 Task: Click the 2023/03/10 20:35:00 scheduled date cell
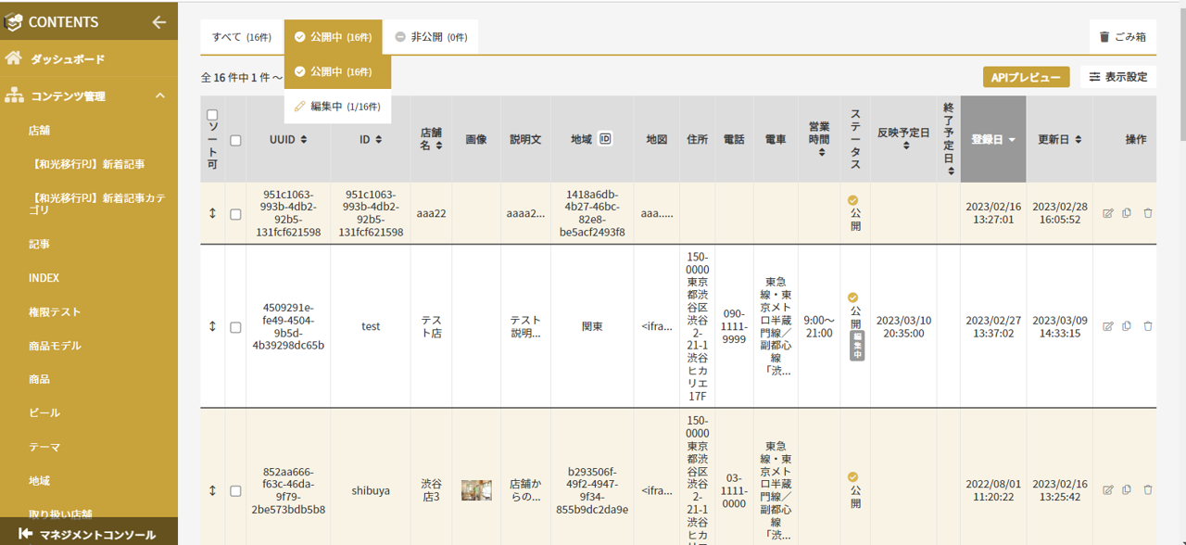903,326
